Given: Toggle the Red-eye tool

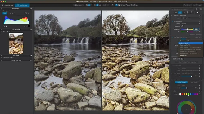Looking at the screenshot, I should (137, 5).
